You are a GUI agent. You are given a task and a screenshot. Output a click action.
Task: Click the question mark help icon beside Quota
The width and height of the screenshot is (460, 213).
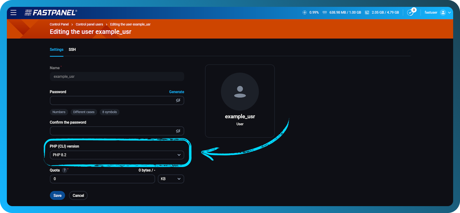[64, 170]
